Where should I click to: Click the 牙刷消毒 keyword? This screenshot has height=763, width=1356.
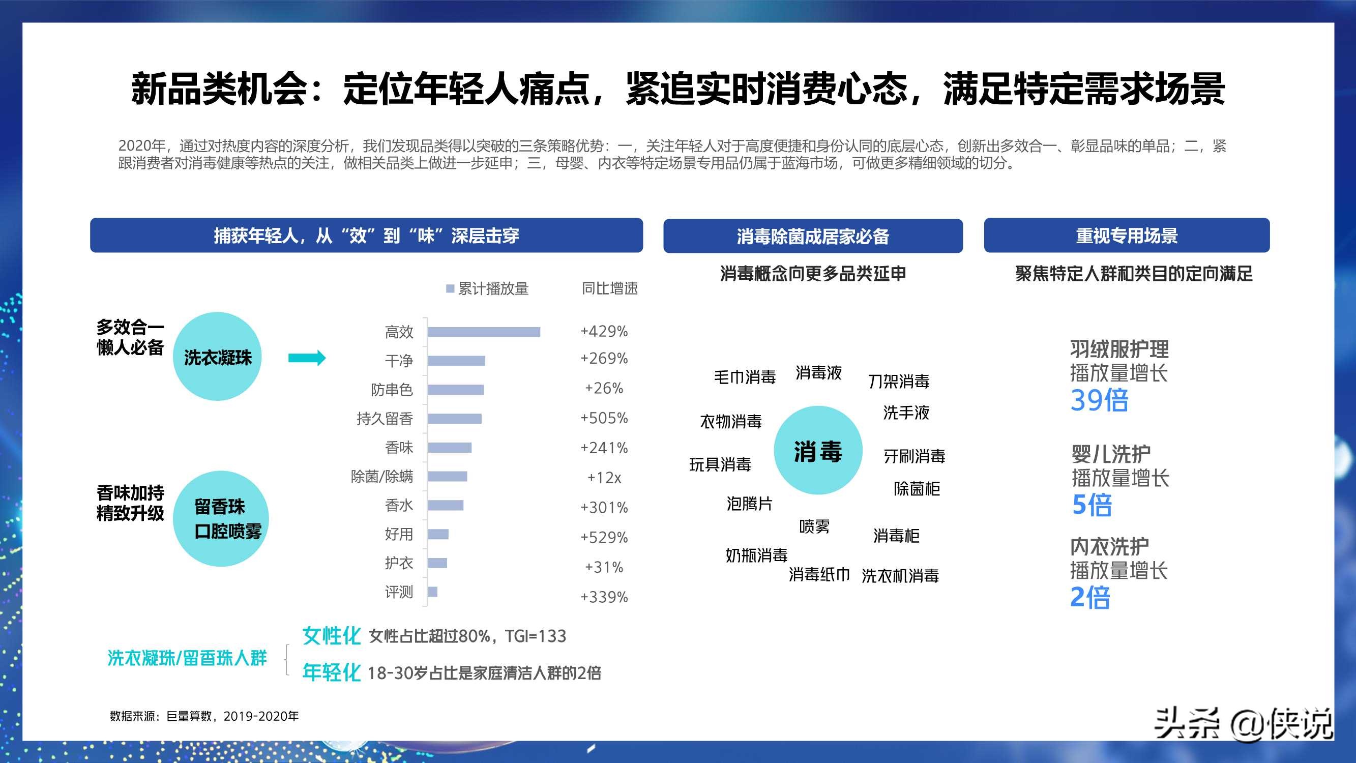[x=915, y=456]
